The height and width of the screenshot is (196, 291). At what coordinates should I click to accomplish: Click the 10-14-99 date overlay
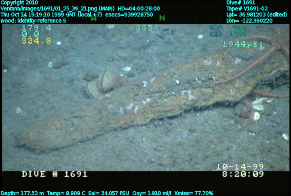[x=240, y=167]
